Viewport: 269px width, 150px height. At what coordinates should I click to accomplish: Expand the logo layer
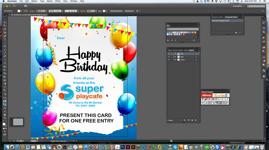coord(175,57)
